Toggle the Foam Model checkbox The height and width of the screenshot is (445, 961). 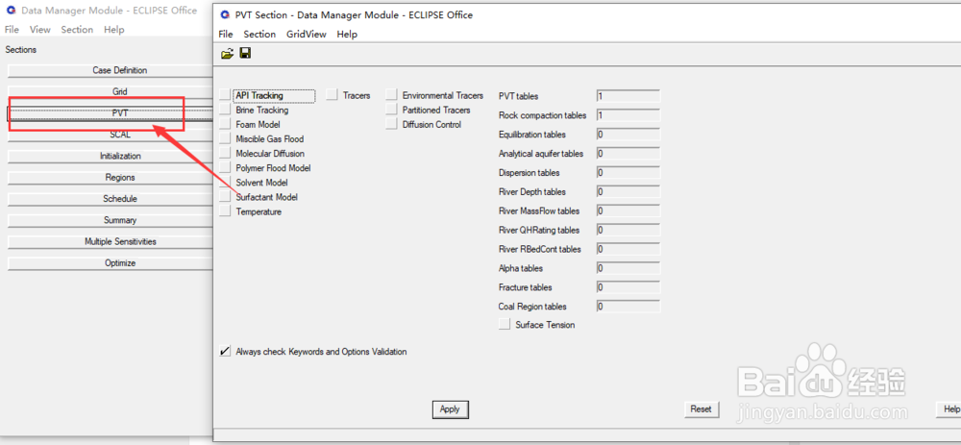point(225,124)
